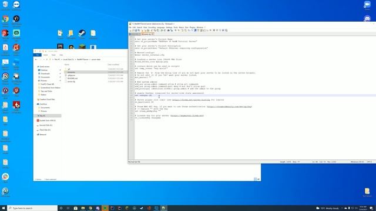Click 'This PC' in Explorer address breadcrumb
This screenshot has height=211, width=376.
point(57,59)
